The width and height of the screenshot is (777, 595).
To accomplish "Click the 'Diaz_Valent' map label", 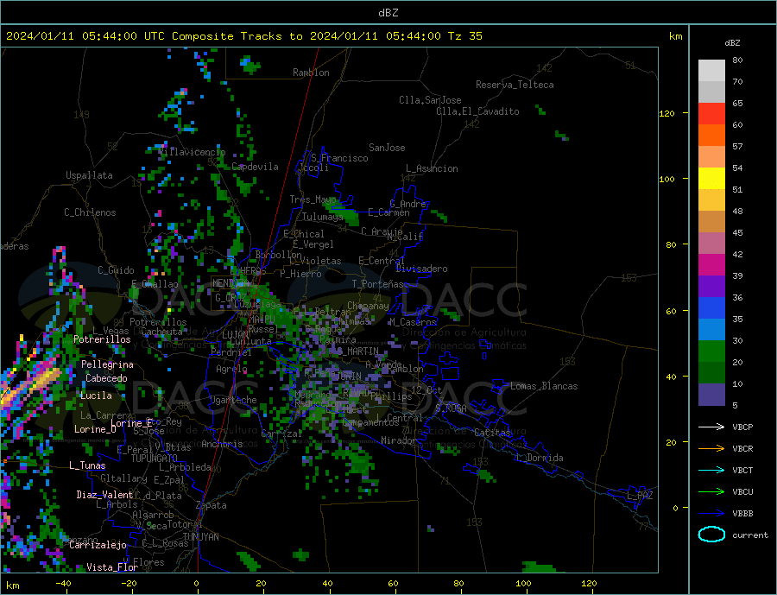I will (x=104, y=495).
